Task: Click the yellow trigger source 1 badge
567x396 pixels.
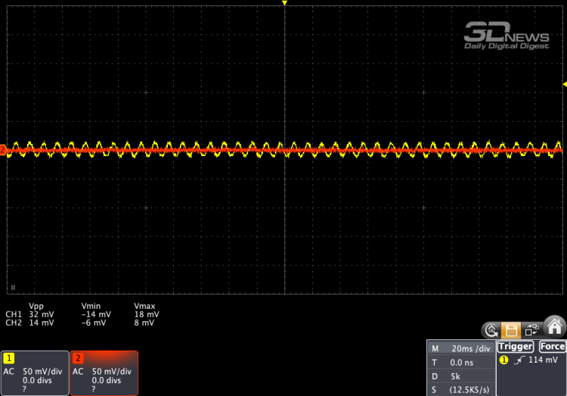Action: 504,360
